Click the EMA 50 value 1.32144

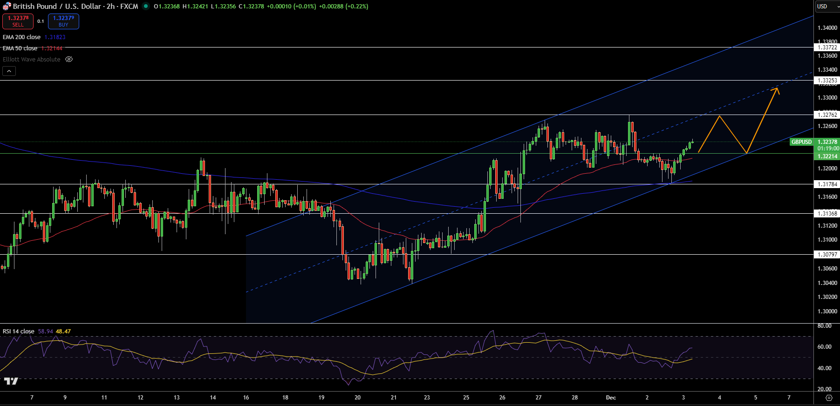tap(52, 48)
